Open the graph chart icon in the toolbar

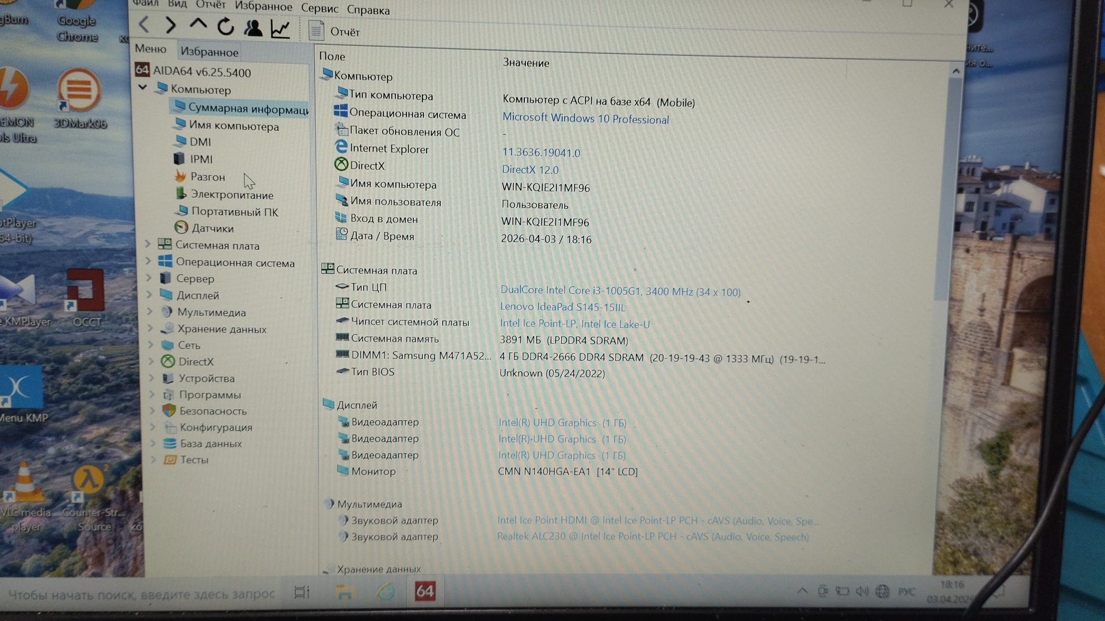tap(280, 29)
